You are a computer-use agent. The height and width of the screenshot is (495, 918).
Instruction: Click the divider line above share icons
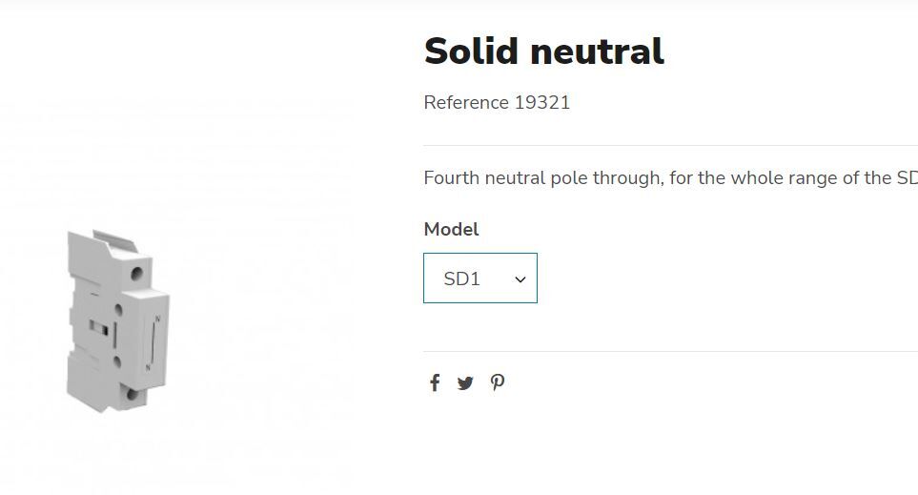point(670,352)
